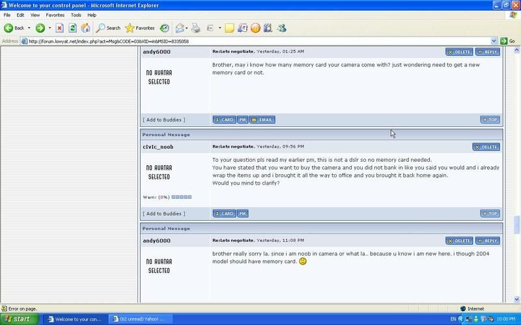Open the Favorites star panel

[139, 28]
